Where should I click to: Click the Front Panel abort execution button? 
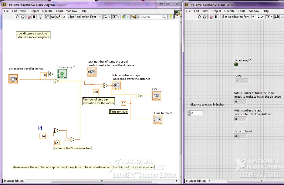tap(211, 17)
